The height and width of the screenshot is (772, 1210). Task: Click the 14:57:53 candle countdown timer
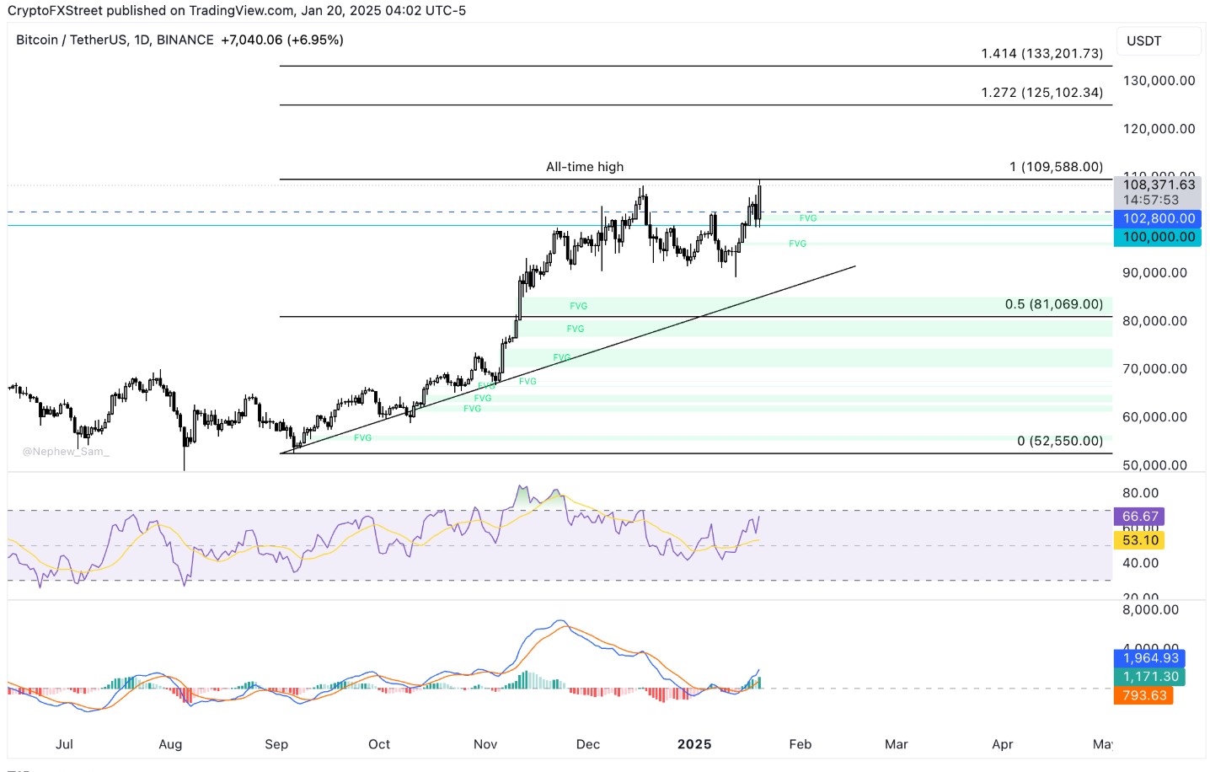(x=1150, y=200)
